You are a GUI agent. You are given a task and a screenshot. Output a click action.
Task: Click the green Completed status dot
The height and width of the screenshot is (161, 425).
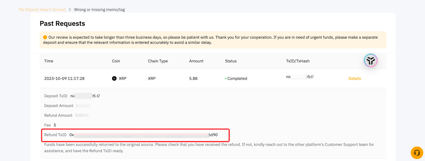click(x=226, y=79)
